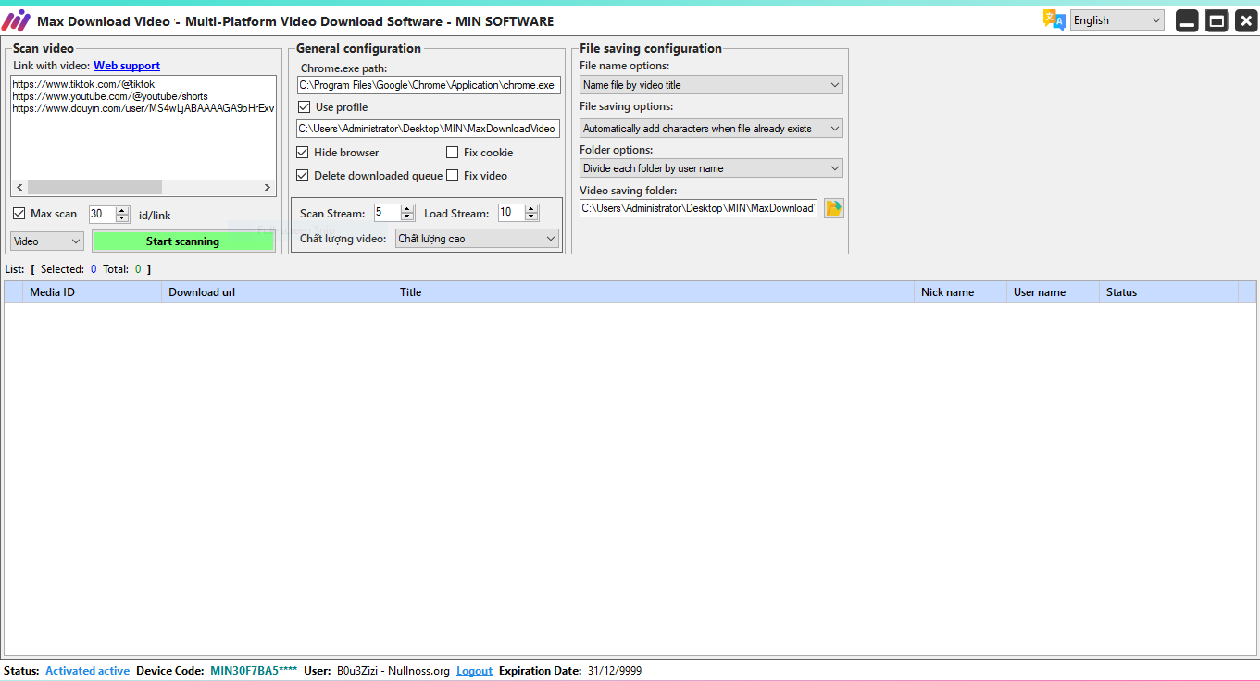Open the Web support link

tap(127, 66)
